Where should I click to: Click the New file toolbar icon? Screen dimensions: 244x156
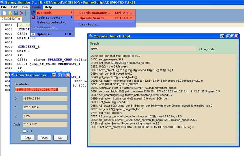(x=5, y=13)
